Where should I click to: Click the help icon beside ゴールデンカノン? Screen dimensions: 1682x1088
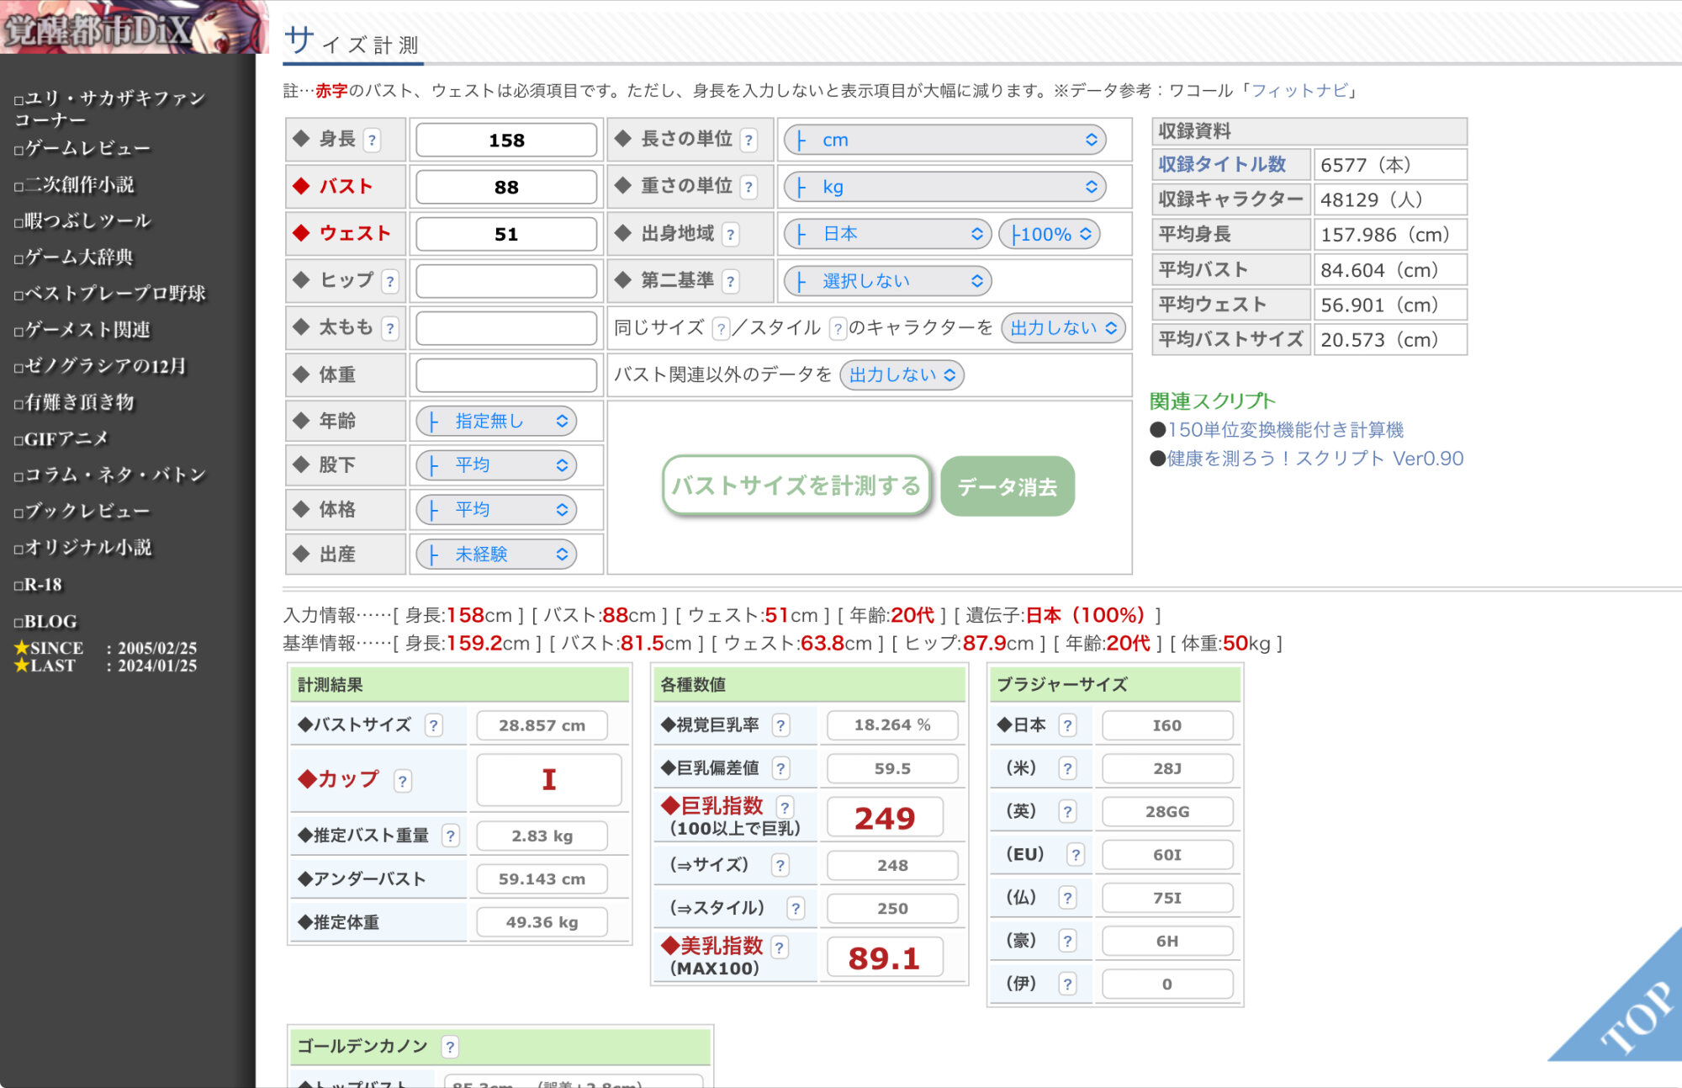(450, 1046)
